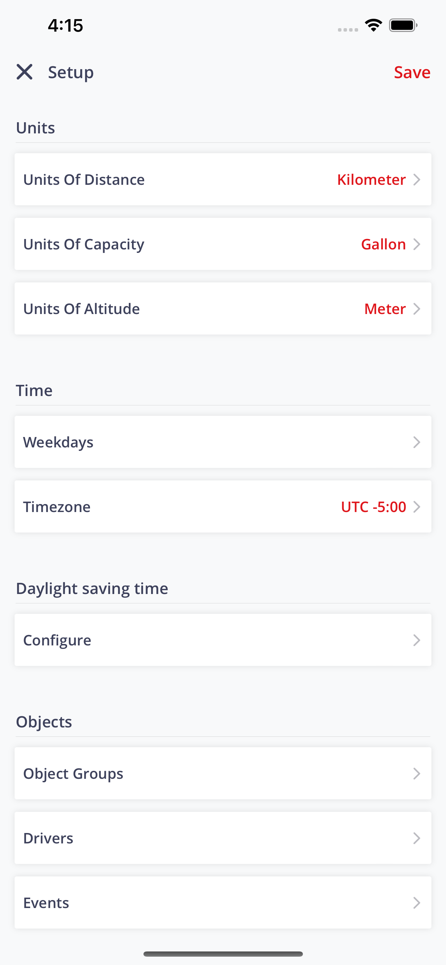Open the Drivers row
This screenshot has width=446, height=965.
click(223, 838)
